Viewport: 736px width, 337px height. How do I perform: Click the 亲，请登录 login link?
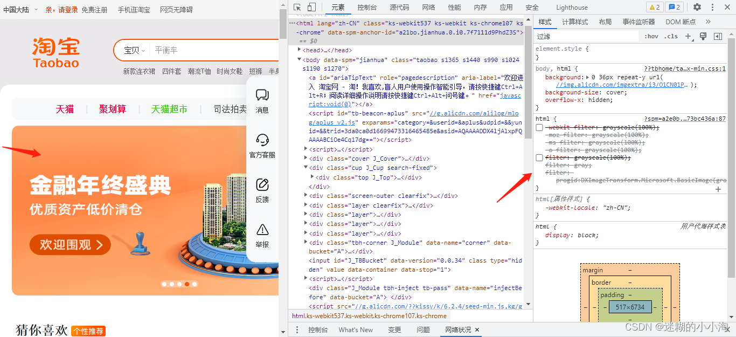click(x=61, y=10)
